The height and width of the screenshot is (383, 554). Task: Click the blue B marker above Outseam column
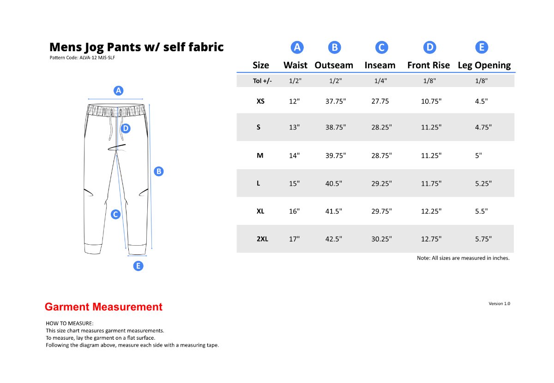[x=335, y=47]
